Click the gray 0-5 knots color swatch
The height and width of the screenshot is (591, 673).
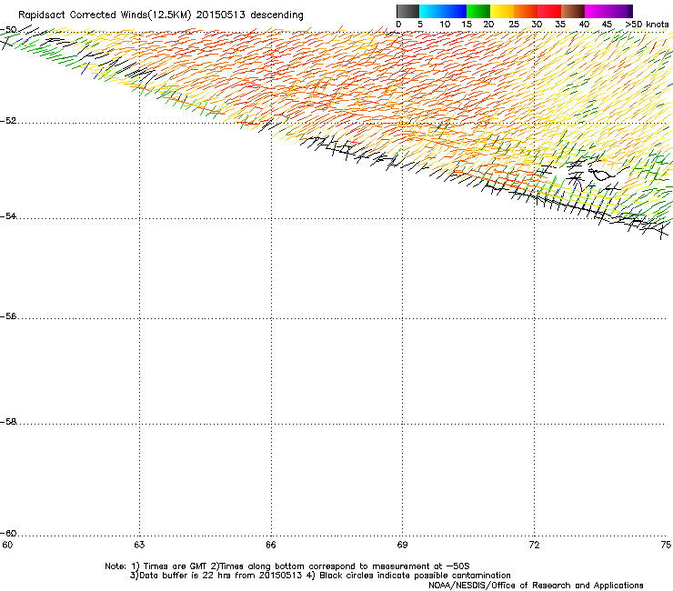click(x=407, y=11)
